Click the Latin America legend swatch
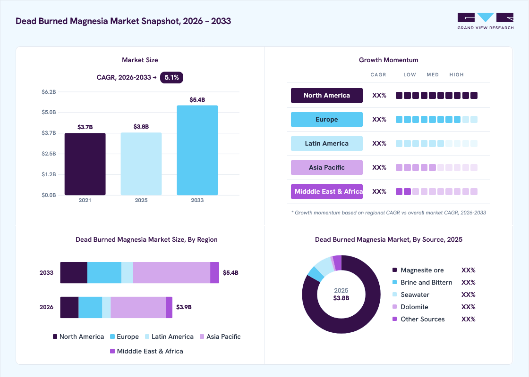 147,336
